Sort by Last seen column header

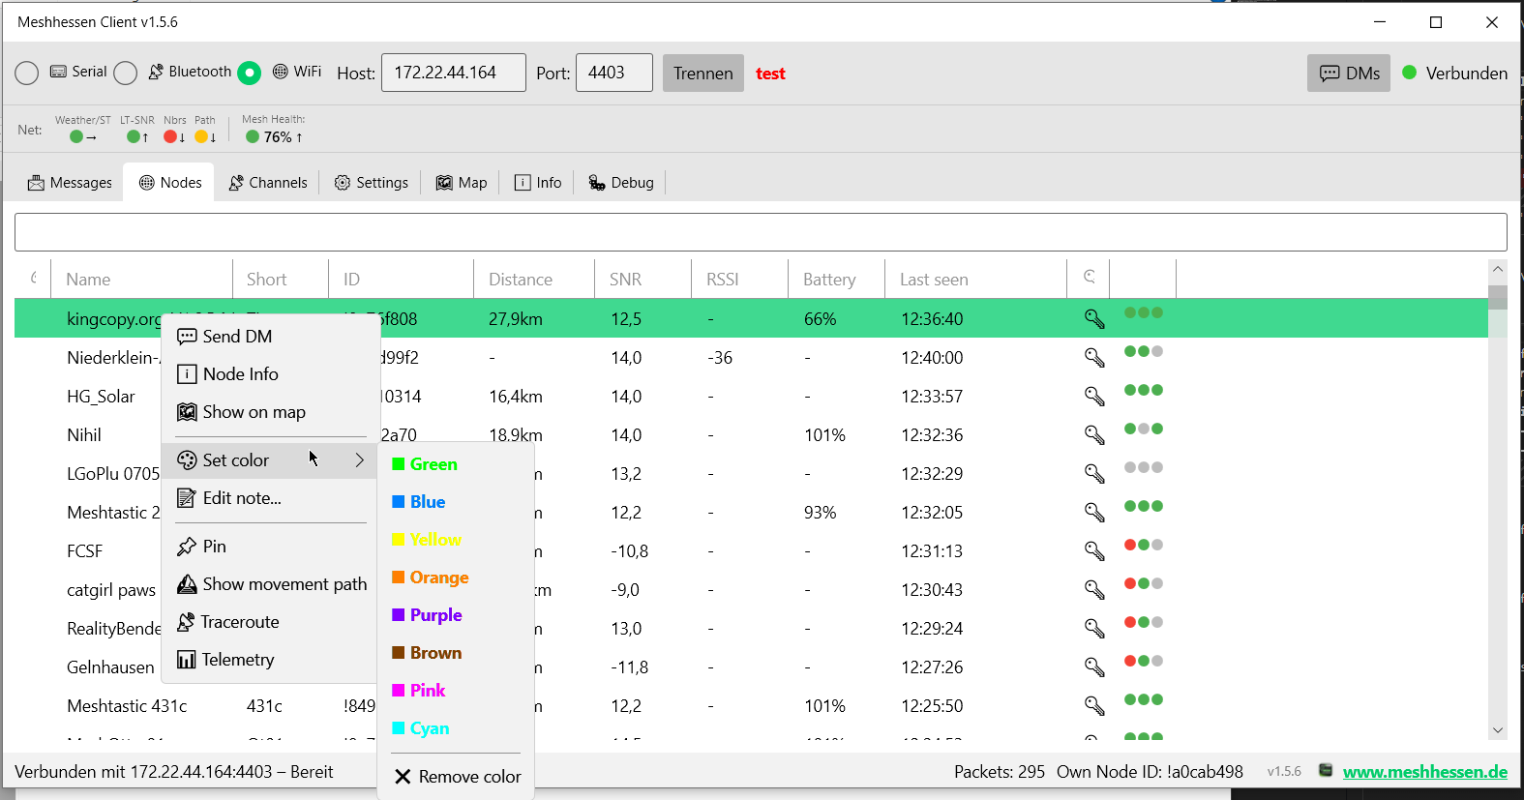click(975, 280)
